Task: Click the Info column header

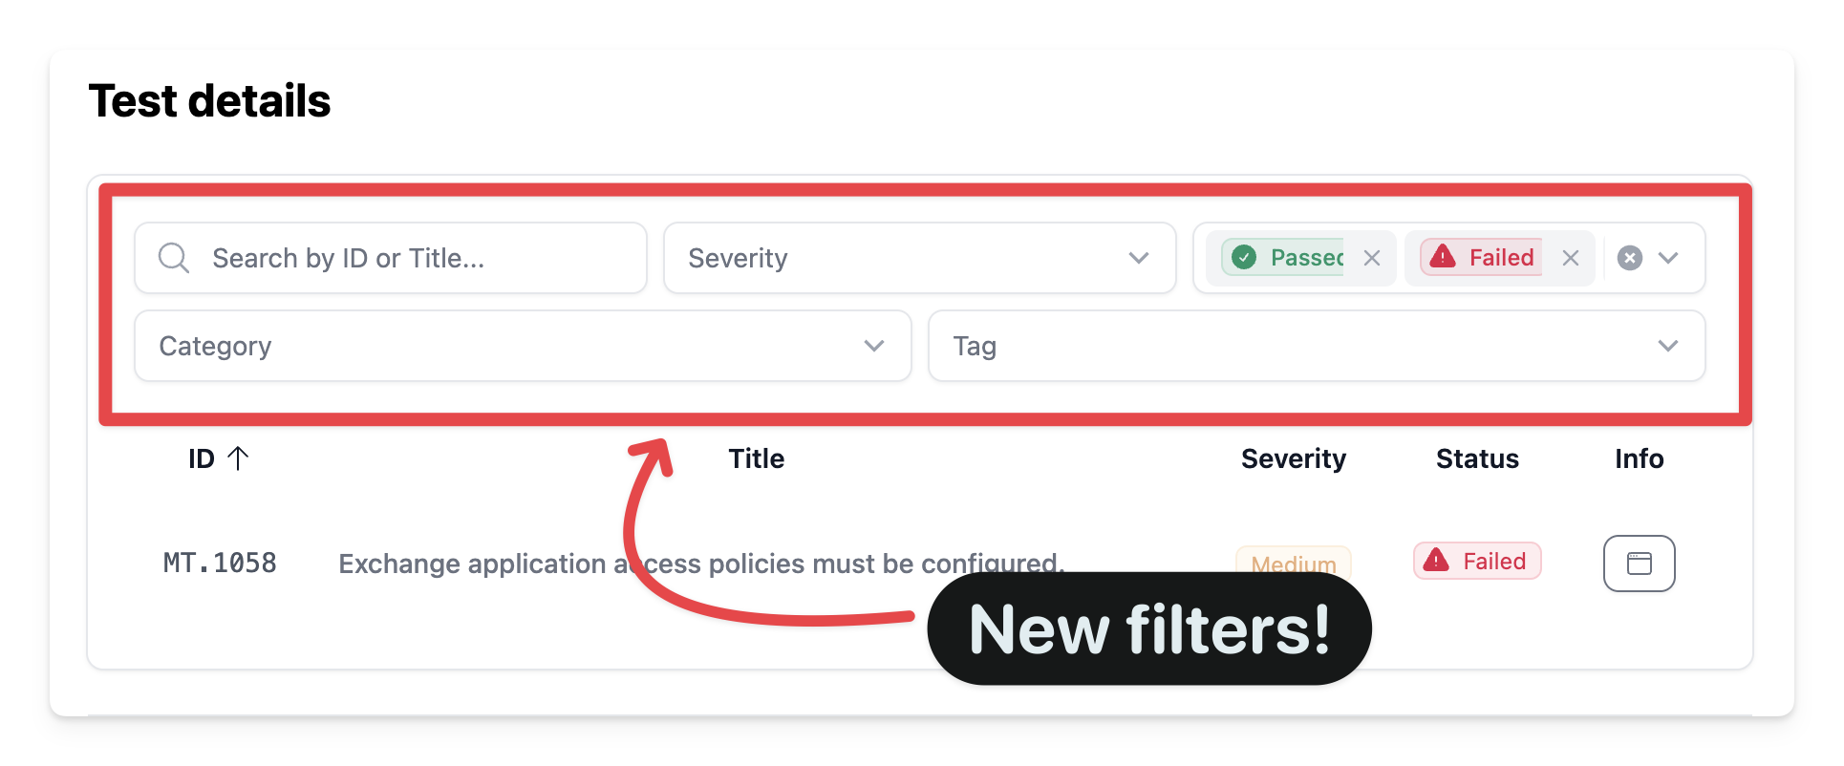Action: [1639, 458]
